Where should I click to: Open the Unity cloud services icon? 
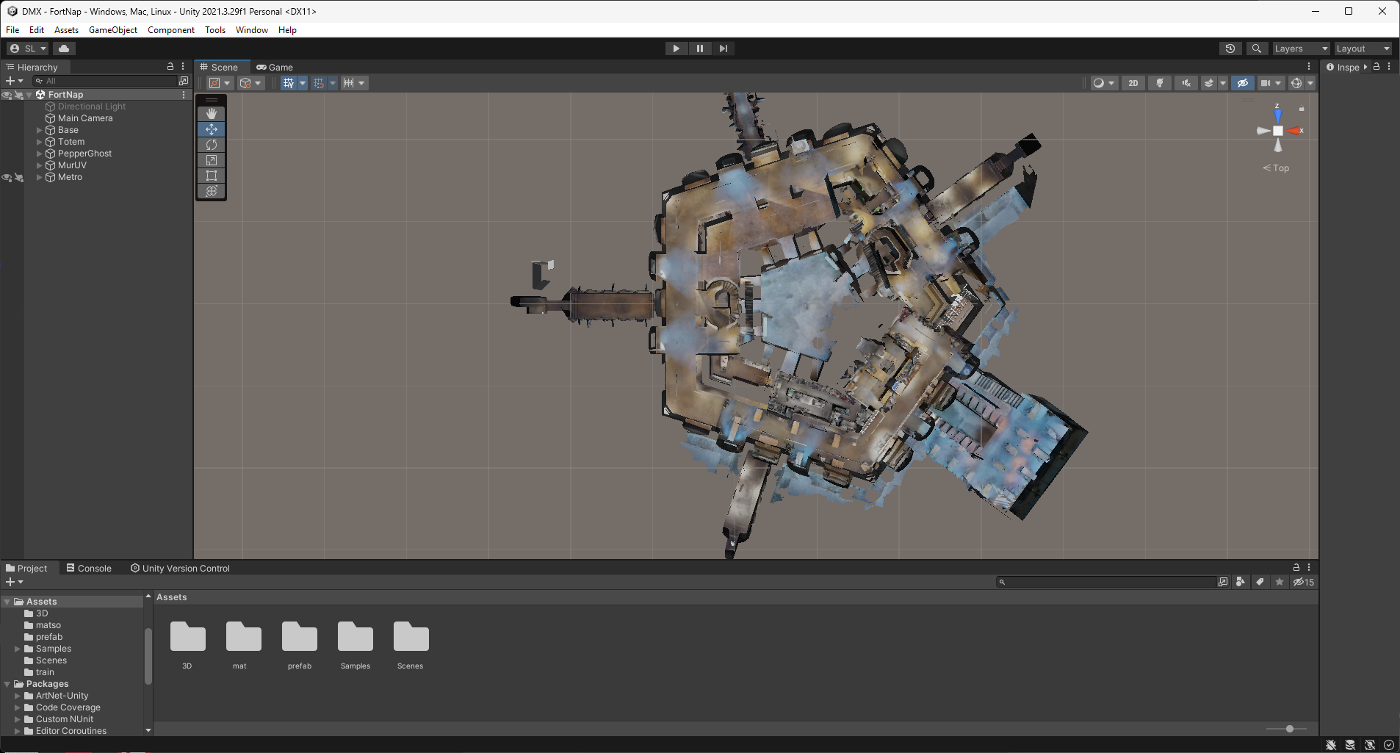tap(64, 48)
